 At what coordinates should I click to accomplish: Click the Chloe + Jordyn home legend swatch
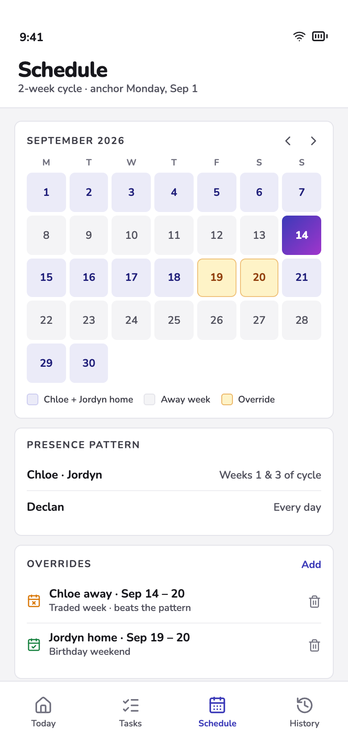click(33, 399)
